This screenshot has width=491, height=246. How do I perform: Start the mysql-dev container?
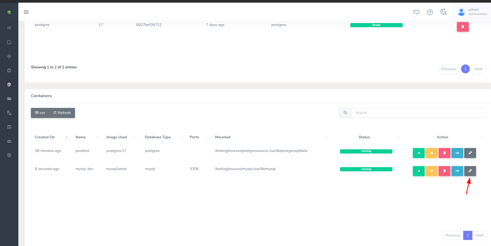[419, 171]
